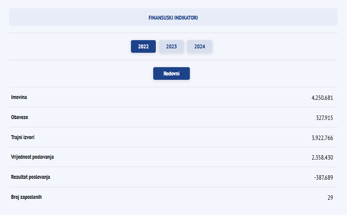Switch to the 2023 year tab
The height and width of the screenshot is (215, 347).
point(172,47)
